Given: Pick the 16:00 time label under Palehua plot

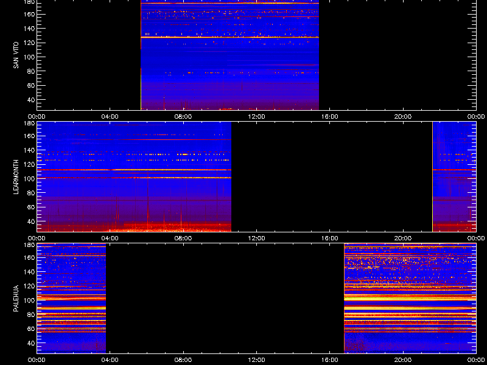Looking at the screenshot, I should [330, 360].
